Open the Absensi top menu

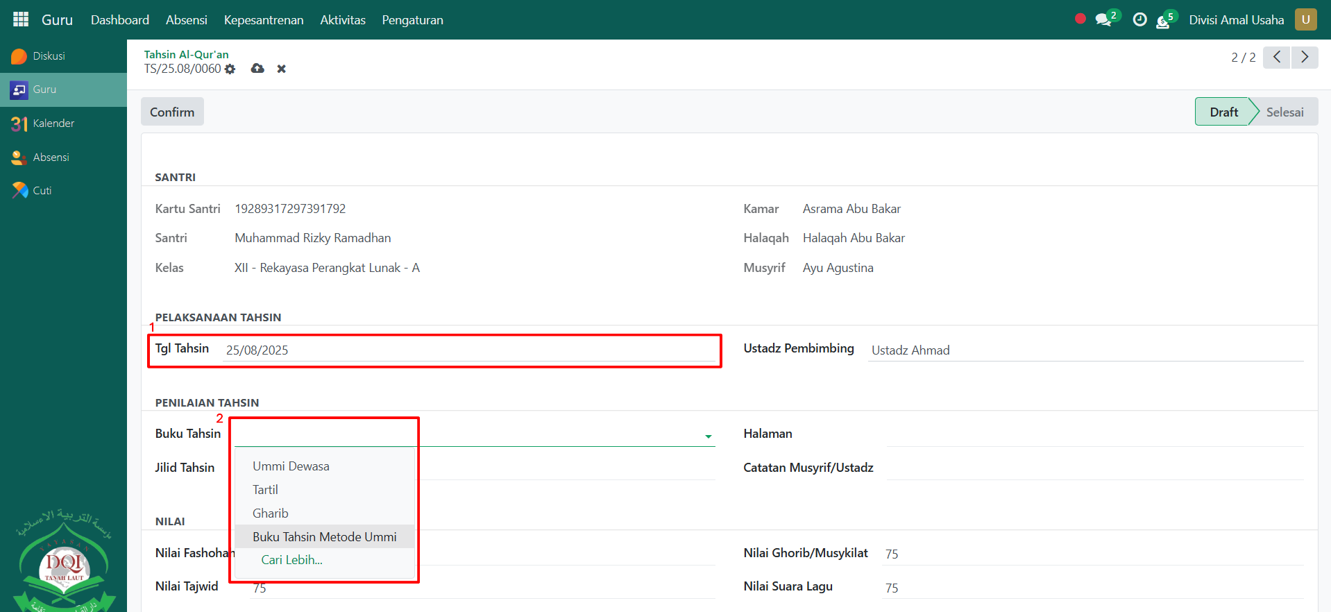click(186, 20)
